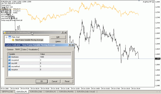Close the Indicators on EURUSDm,M1 dialog
This screenshot has height=94, width=161.
(x=65, y=33)
